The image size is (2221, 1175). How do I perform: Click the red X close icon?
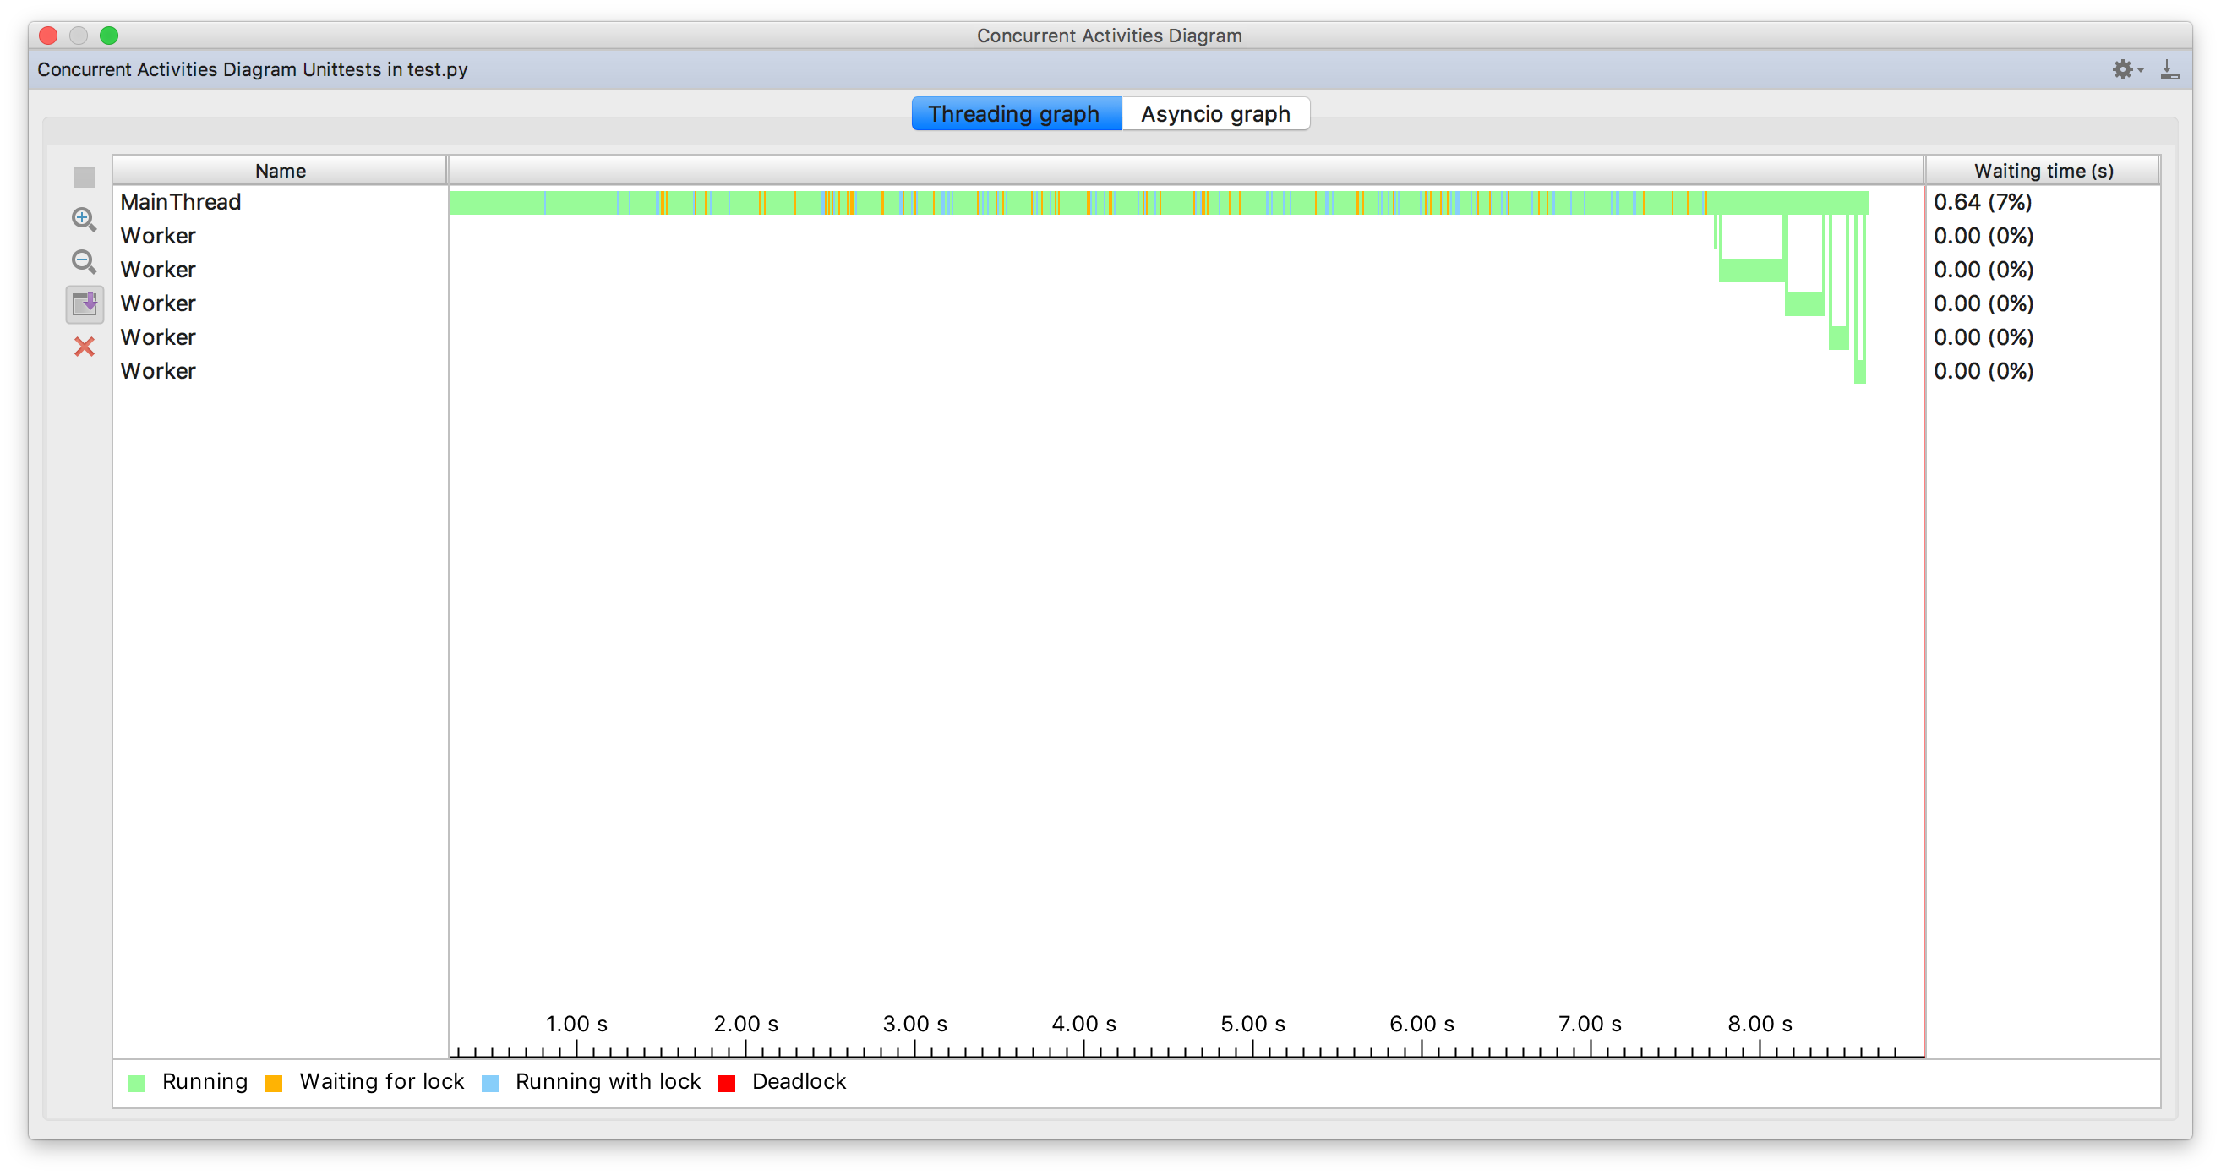[x=84, y=347]
